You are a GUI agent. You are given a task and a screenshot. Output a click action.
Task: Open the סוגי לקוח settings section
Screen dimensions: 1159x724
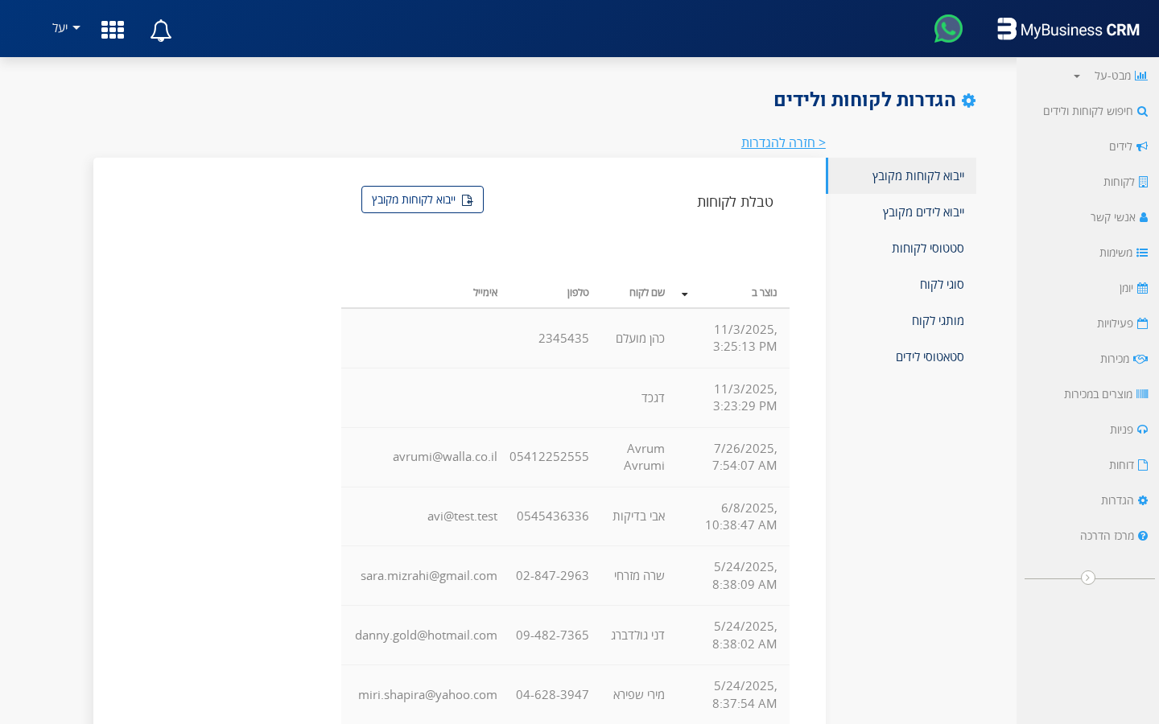pos(941,284)
